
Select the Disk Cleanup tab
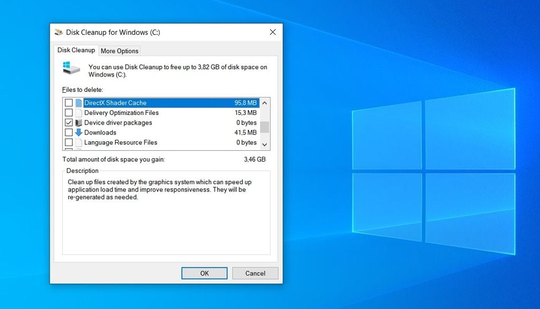click(76, 50)
